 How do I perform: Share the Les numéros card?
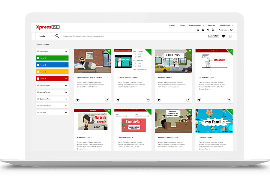coord(229,100)
